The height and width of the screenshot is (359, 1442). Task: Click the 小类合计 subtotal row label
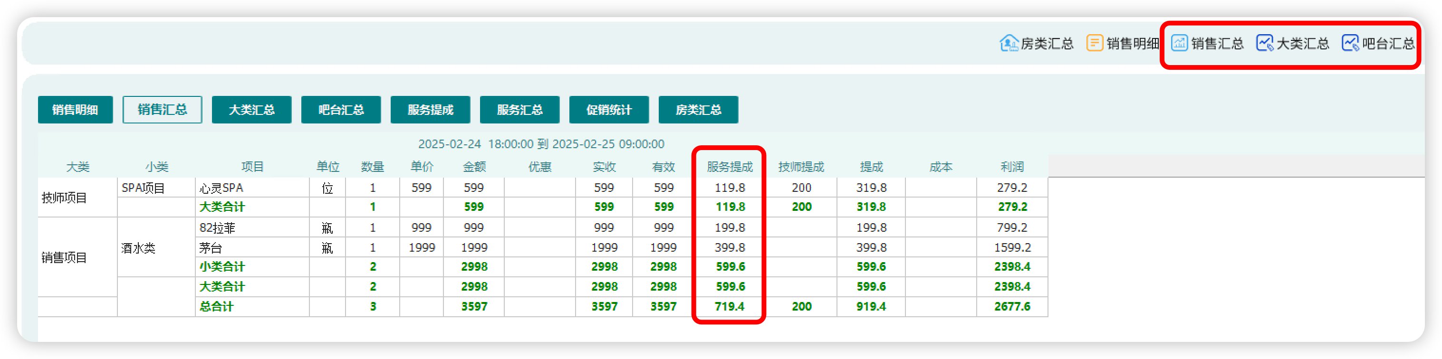click(x=221, y=267)
